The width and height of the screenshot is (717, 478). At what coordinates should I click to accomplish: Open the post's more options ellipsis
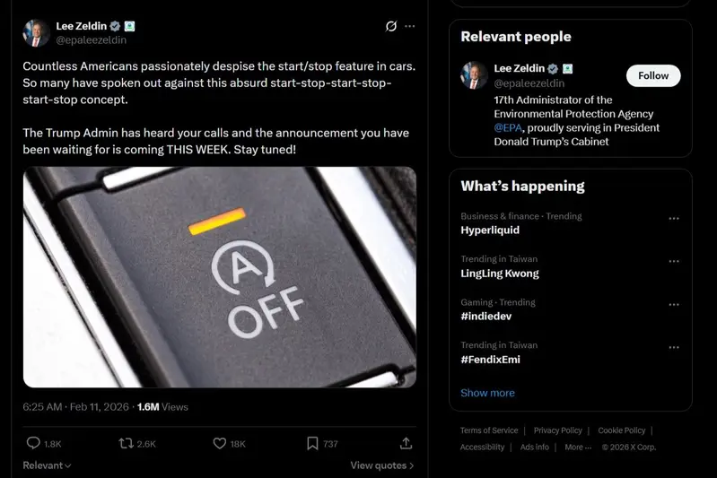click(x=410, y=26)
